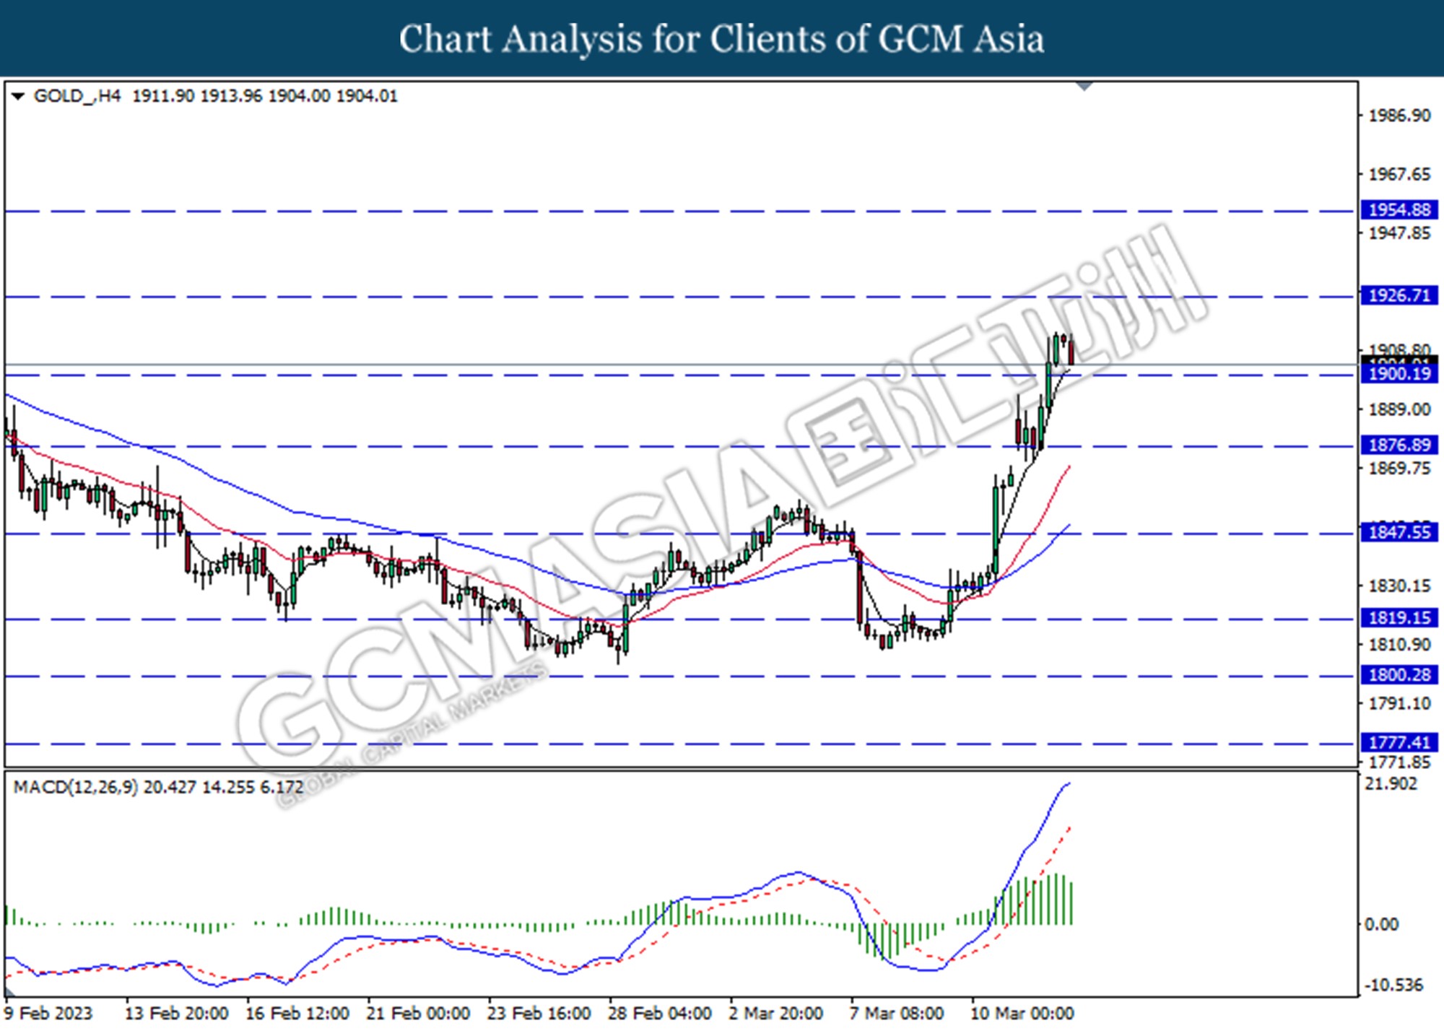Click the 1889.00 price axis value

coord(1399,409)
